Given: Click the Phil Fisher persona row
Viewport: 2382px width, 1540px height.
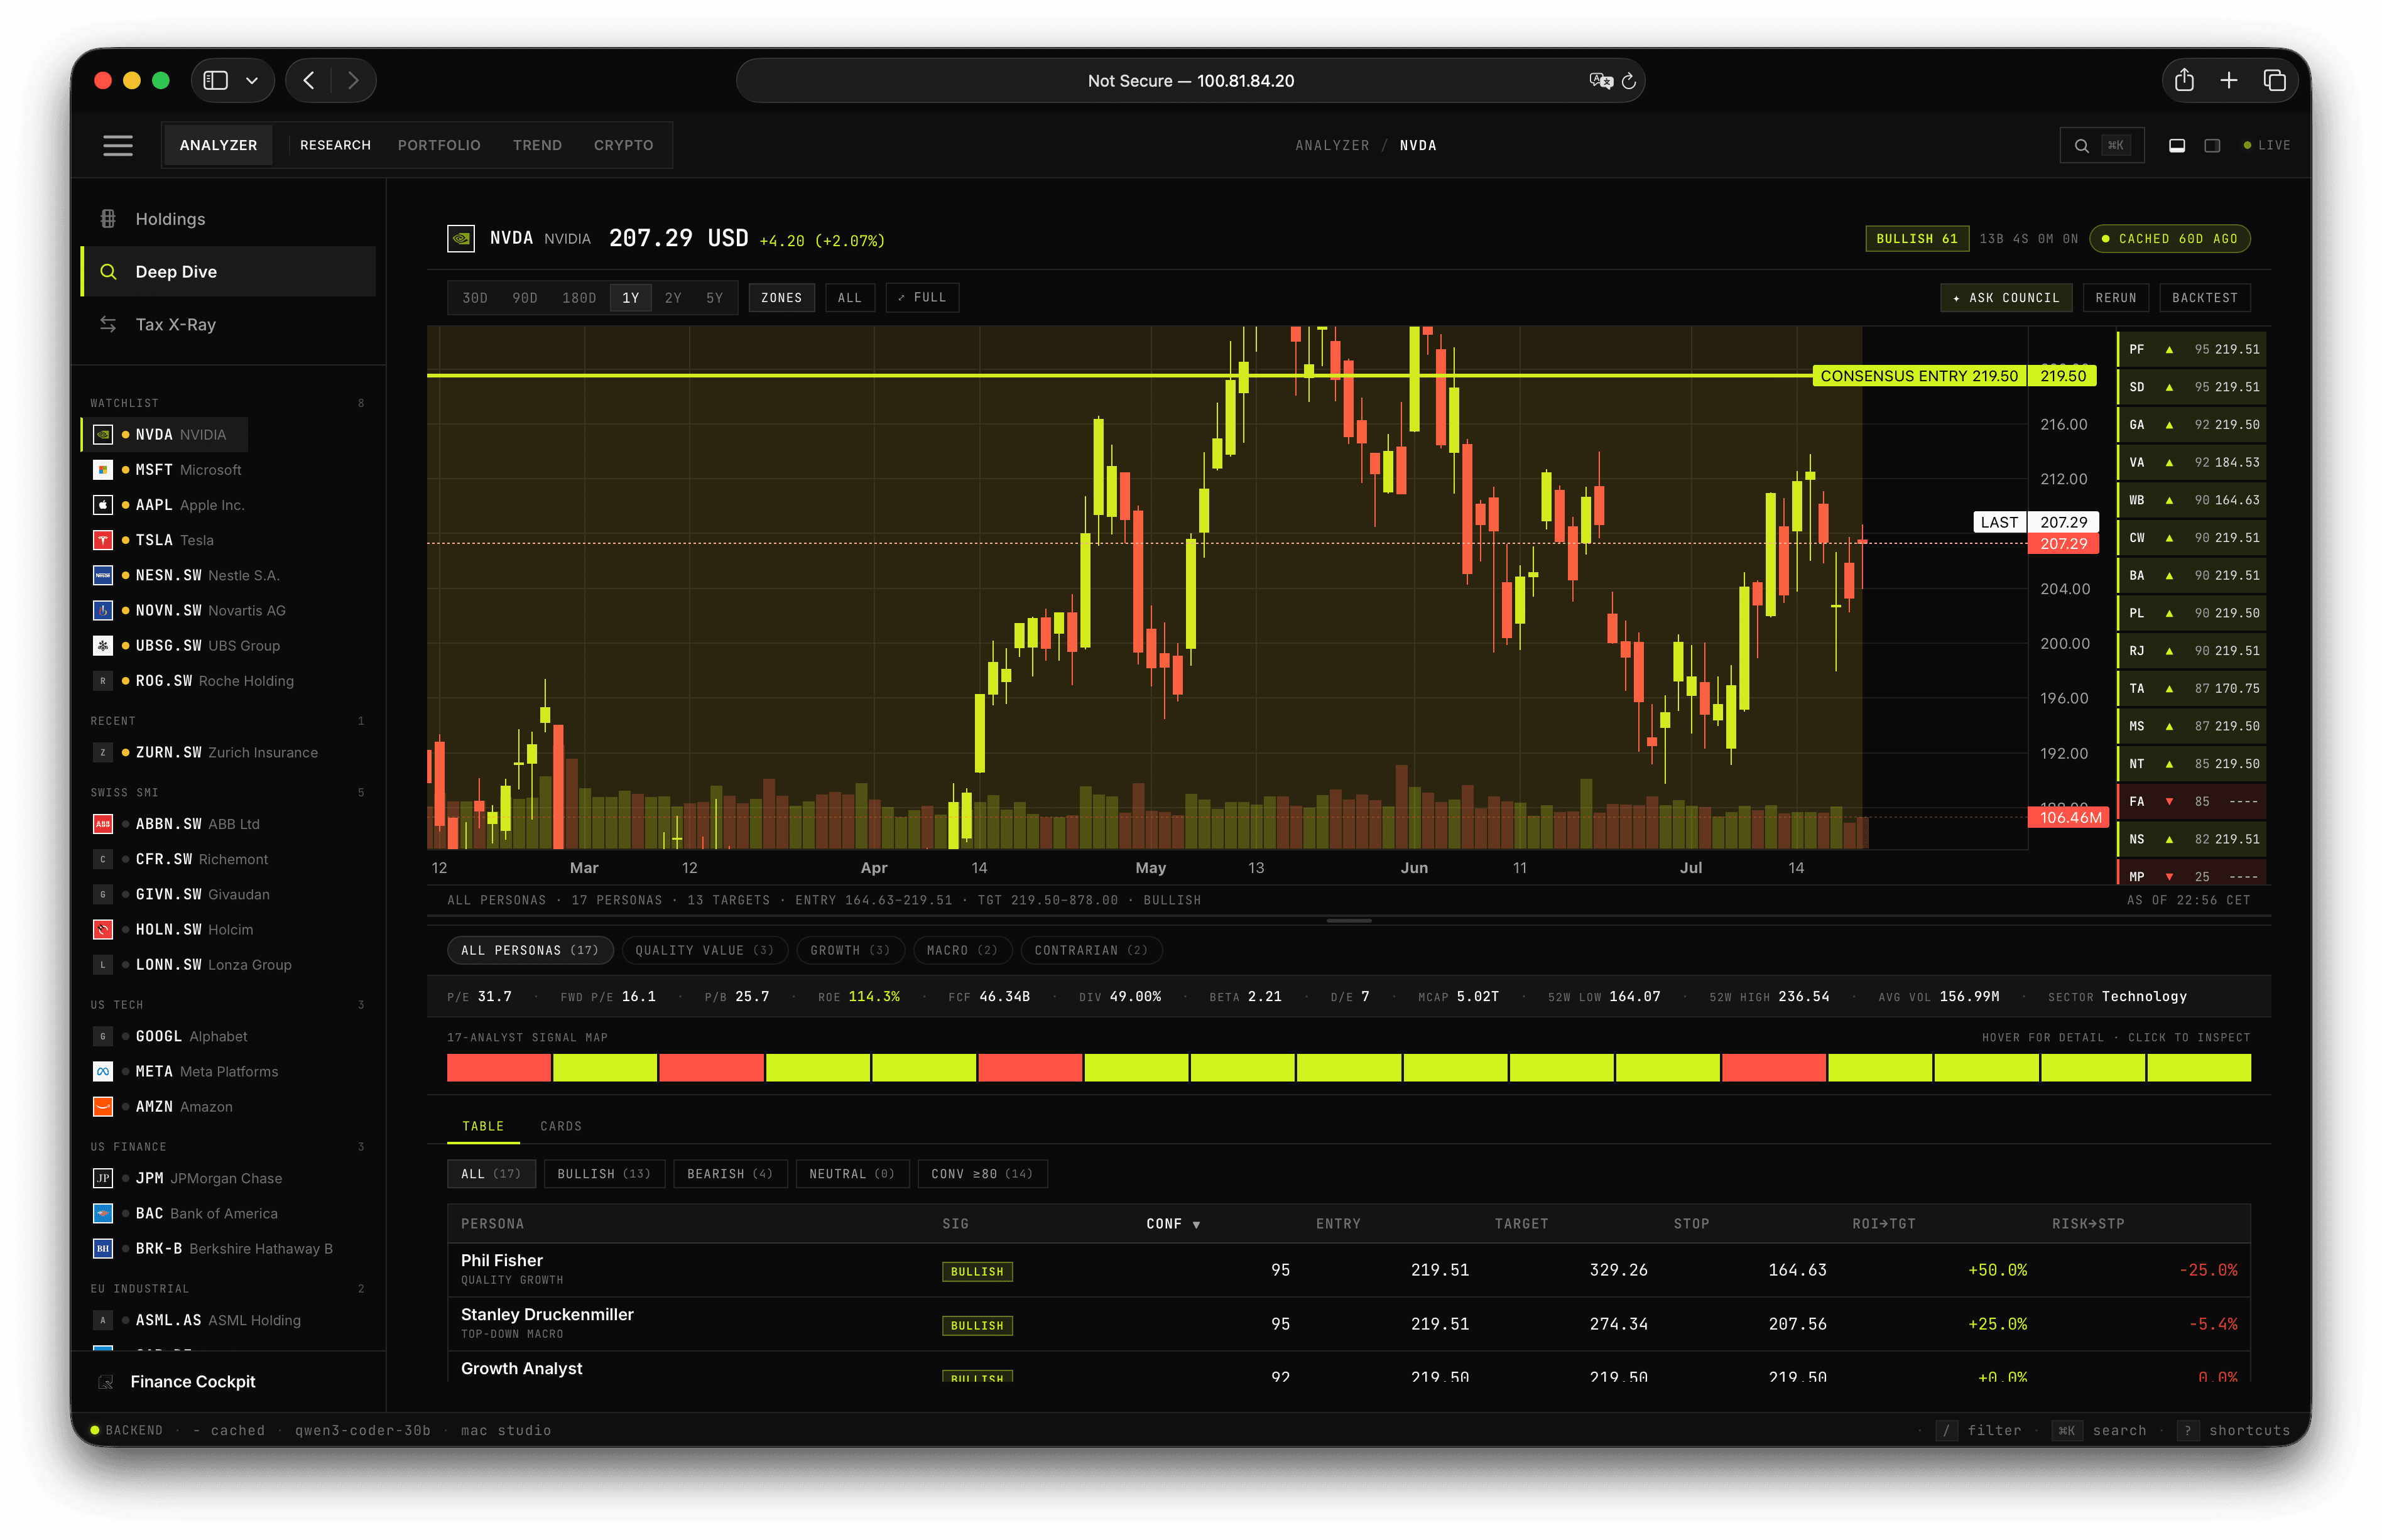Looking at the screenshot, I should [x=1348, y=1270].
